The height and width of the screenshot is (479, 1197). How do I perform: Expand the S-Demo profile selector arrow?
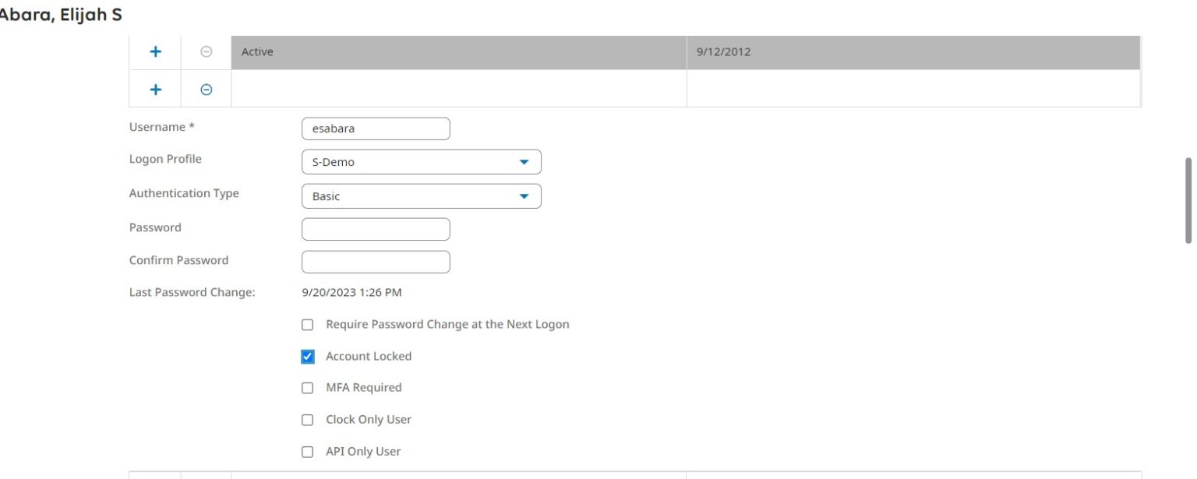coord(524,161)
